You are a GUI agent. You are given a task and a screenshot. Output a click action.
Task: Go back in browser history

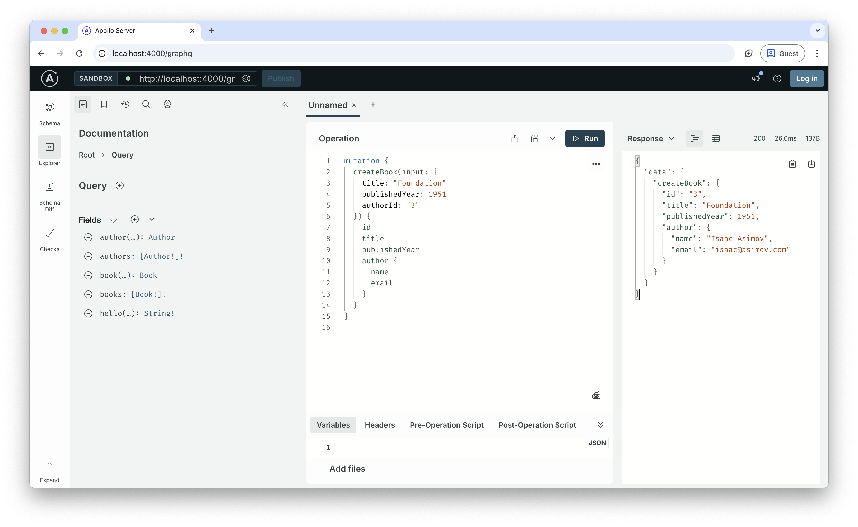click(41, 53)
